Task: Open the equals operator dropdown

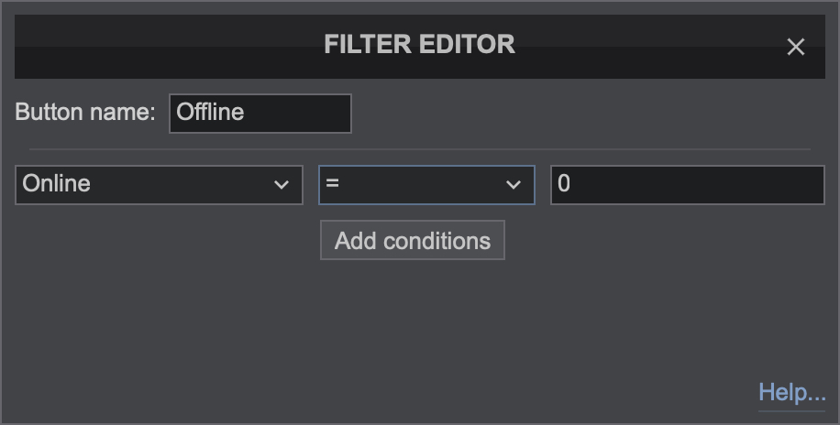Action: pyautogui.click(x=427, y=185)
